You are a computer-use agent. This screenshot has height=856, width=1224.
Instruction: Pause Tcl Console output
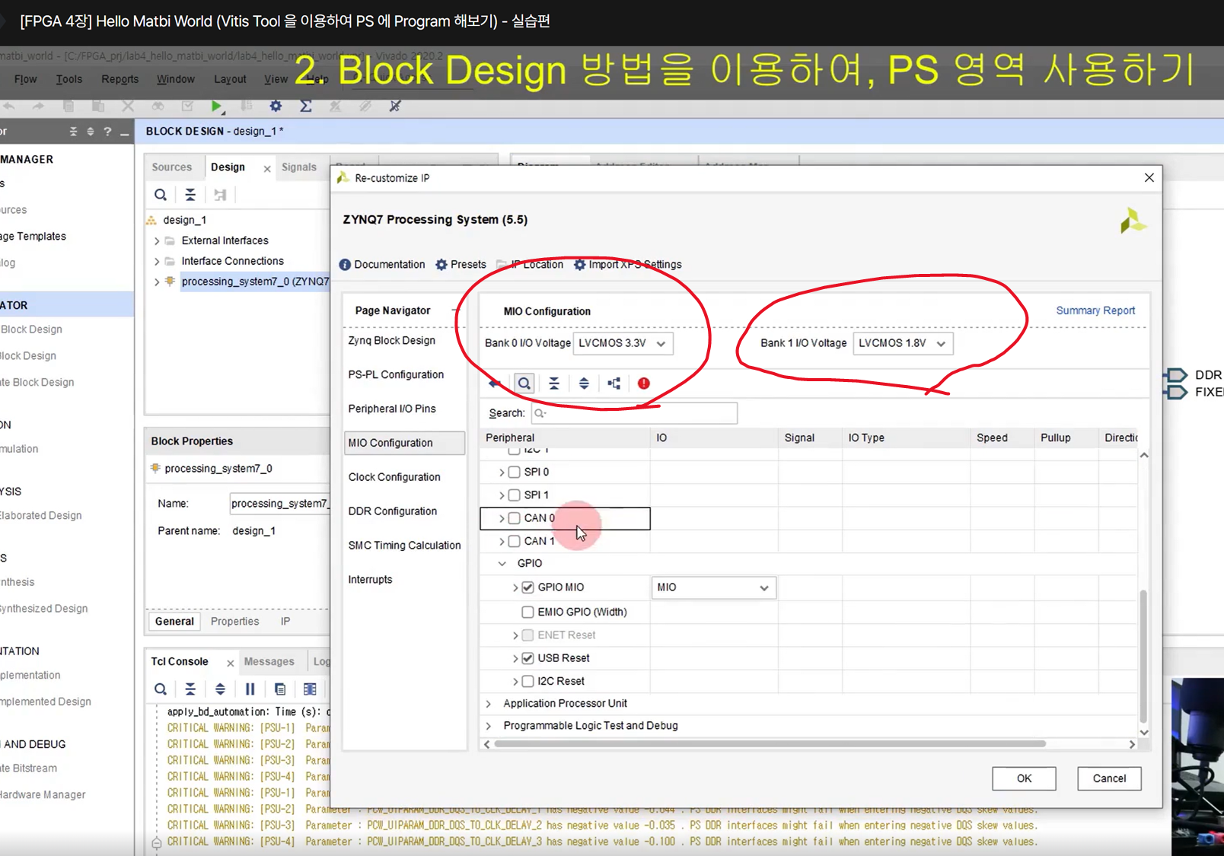[x=250, y=689]
